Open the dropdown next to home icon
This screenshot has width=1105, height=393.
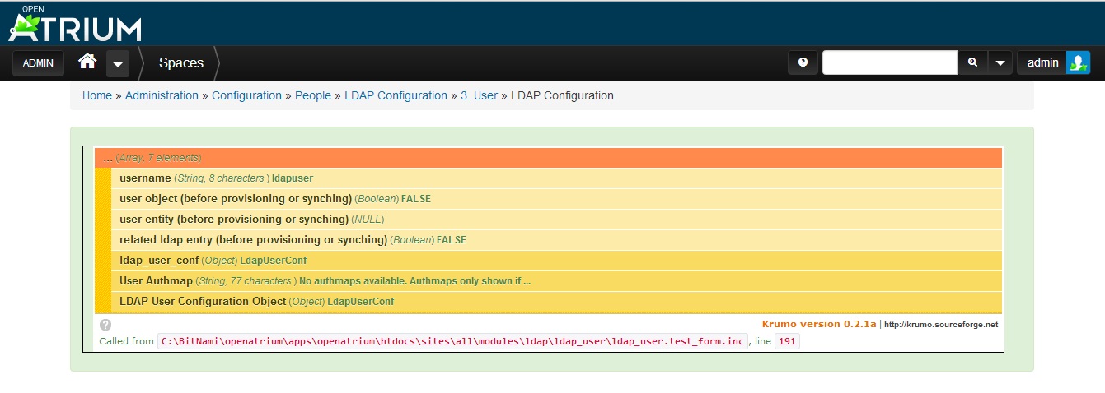click(118, 63)
